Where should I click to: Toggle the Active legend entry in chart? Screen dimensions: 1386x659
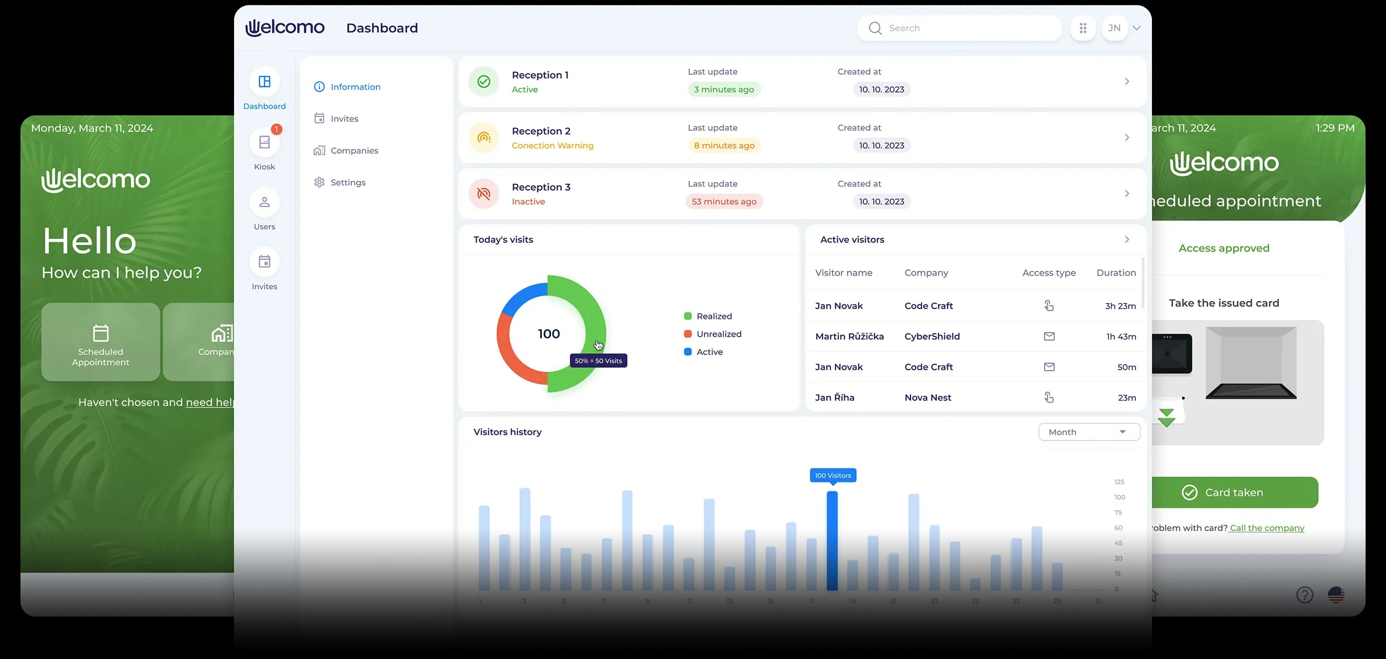tap(709, 352)
